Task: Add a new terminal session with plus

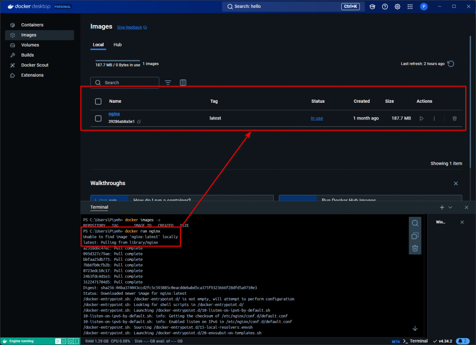Action: pyautogui.click(x=442, y=207)
